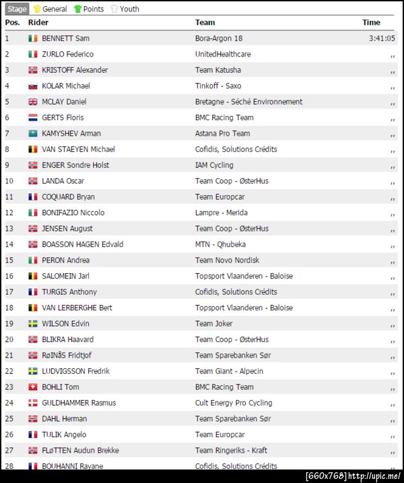Image resolution: width=404 pixels, height=483 pixels.
Task: Open the Tinkoff - Saxo team link
Action: pos(217,86)
